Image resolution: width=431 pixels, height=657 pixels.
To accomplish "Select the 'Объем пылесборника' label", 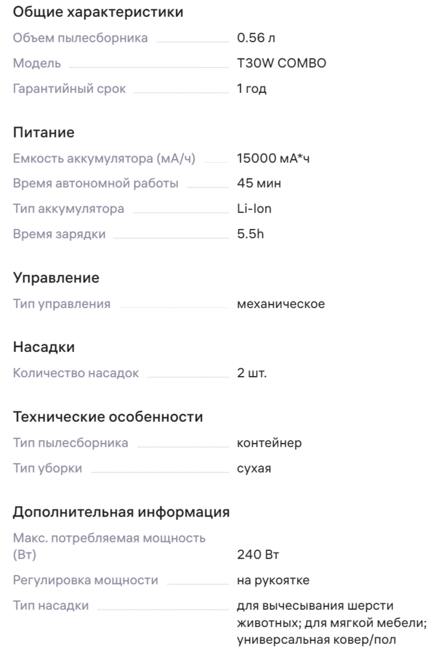I will (80, 38).
